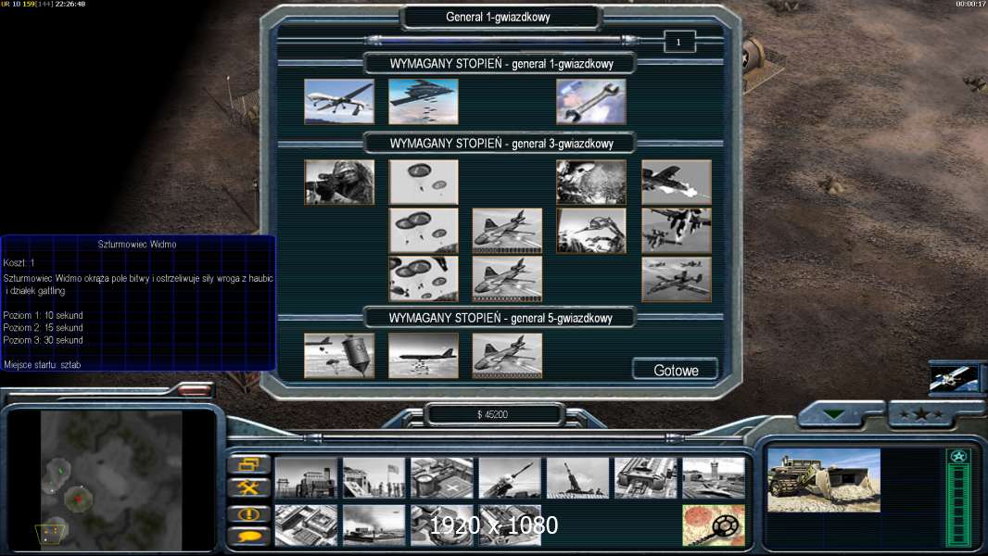Image resolution: width=988 pixels, height=556 pixels.
Task: Build the Patriot missile battery
Action: coord(510,478)
